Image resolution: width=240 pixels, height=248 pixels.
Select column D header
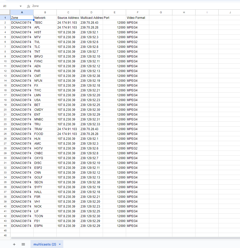tap(91, 12)
